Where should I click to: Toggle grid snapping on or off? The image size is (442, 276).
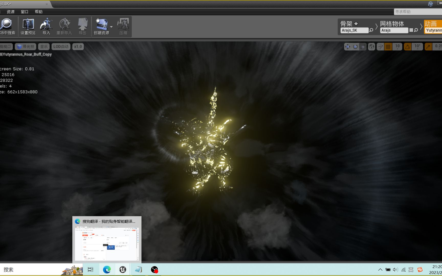(388, 47)
